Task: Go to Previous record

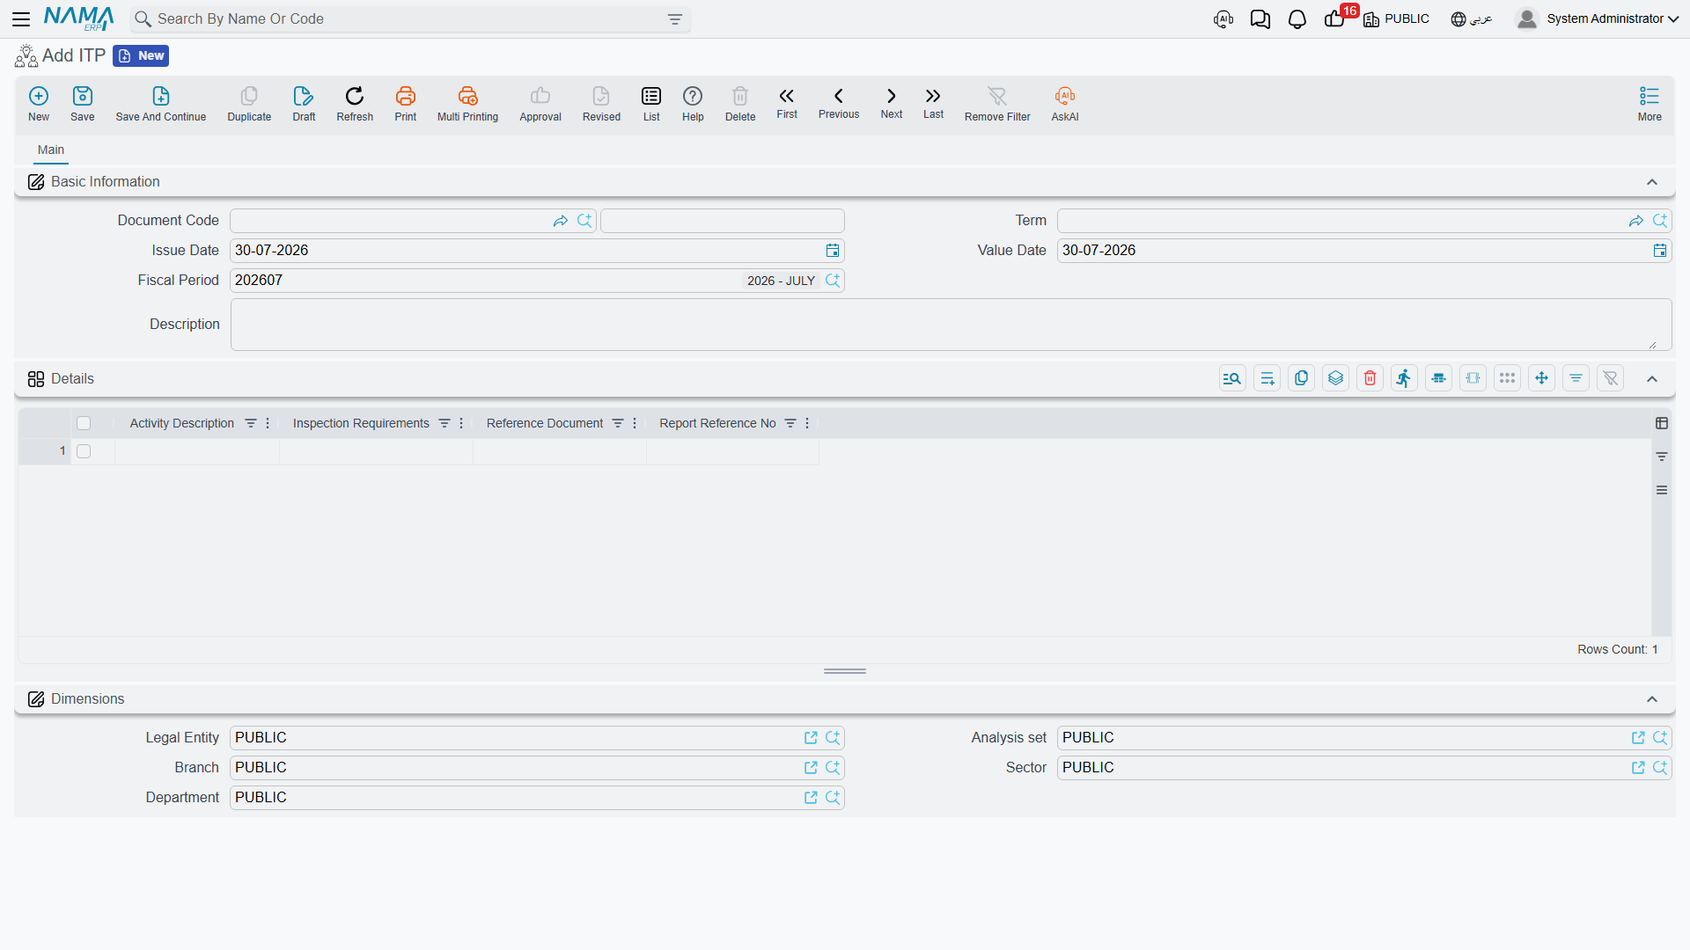Action: 839,103
